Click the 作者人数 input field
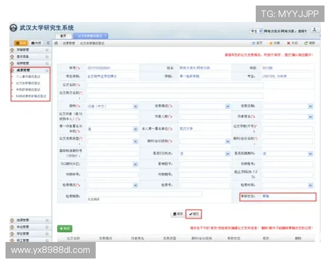Viewport: 330px width, 264px height. pyautogui.click(x=205, y=117)
